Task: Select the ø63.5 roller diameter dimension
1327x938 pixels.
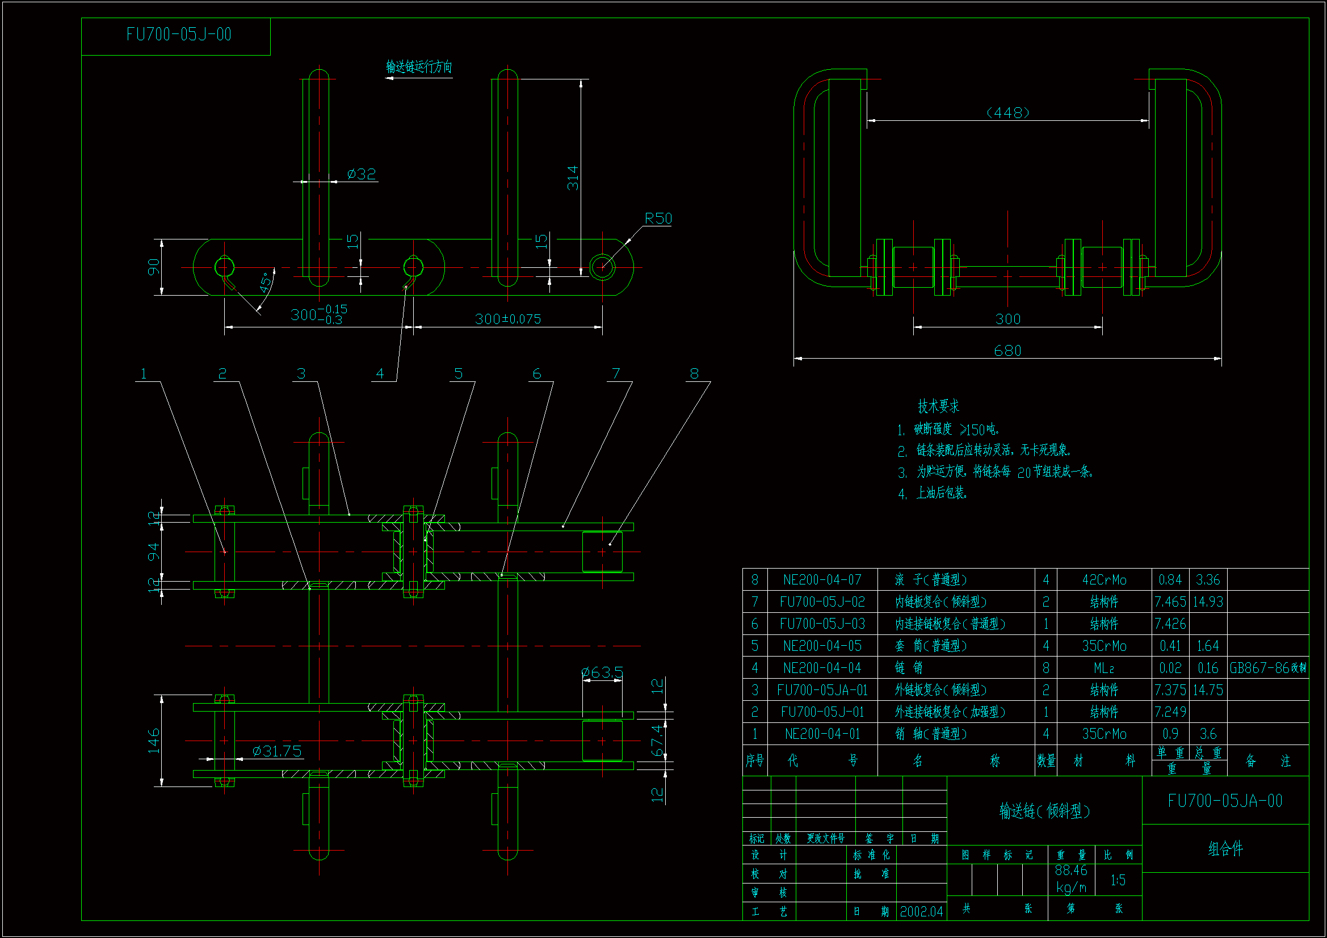Action: [602, 672]
